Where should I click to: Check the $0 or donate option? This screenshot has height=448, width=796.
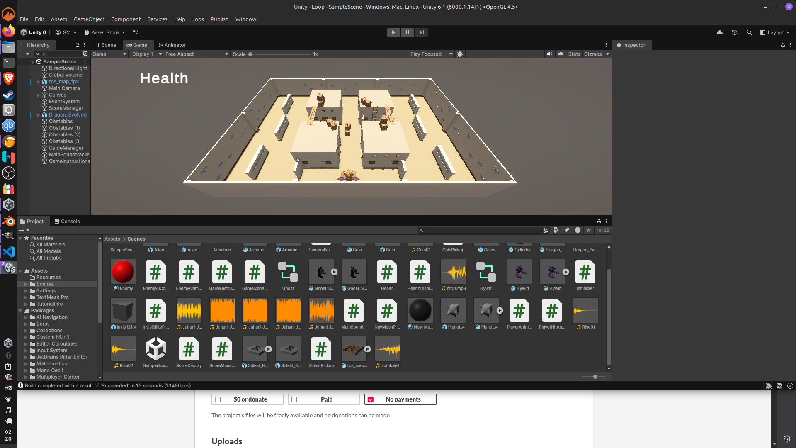click(x=218, y=399)
